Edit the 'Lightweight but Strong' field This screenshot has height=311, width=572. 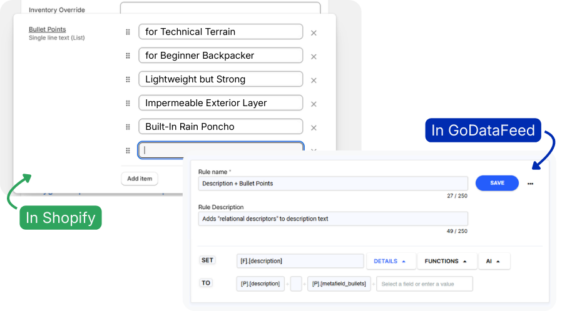(x=221, y=79)
